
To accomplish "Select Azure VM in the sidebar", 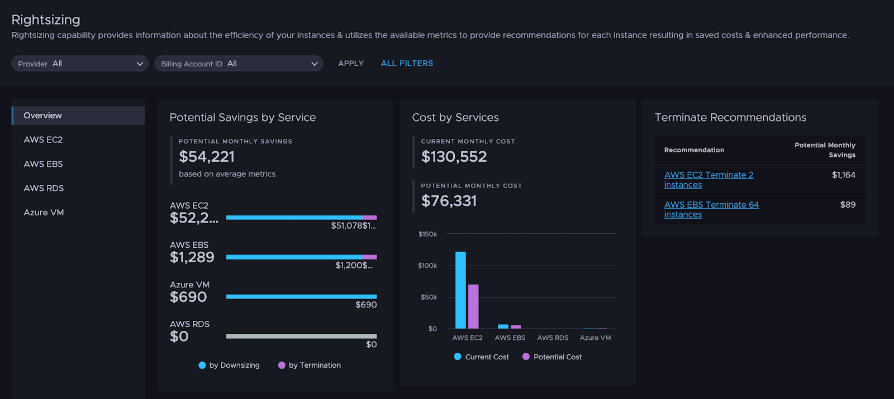I will 44,213.
